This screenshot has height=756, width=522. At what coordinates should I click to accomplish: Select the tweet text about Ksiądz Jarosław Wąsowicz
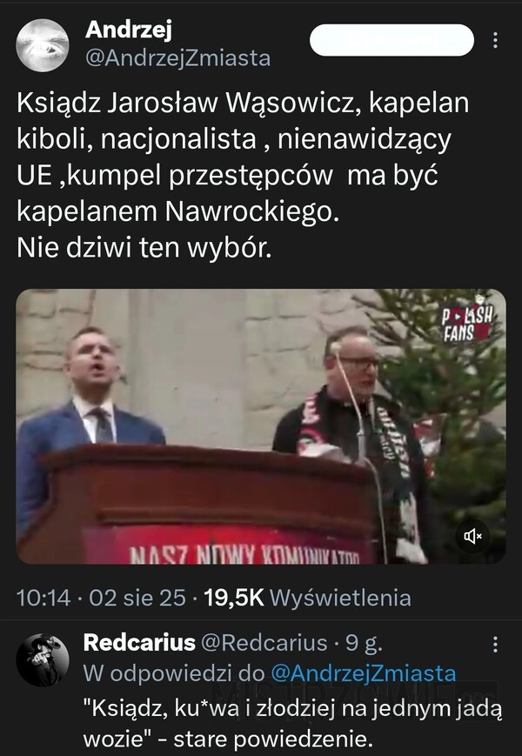coord(243,176)
